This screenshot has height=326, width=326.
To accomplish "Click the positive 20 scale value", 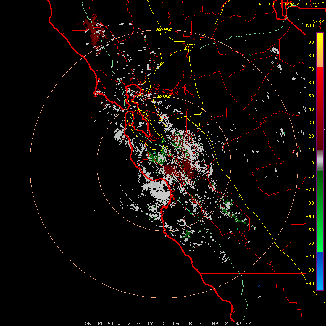I will tap(311, 136).
